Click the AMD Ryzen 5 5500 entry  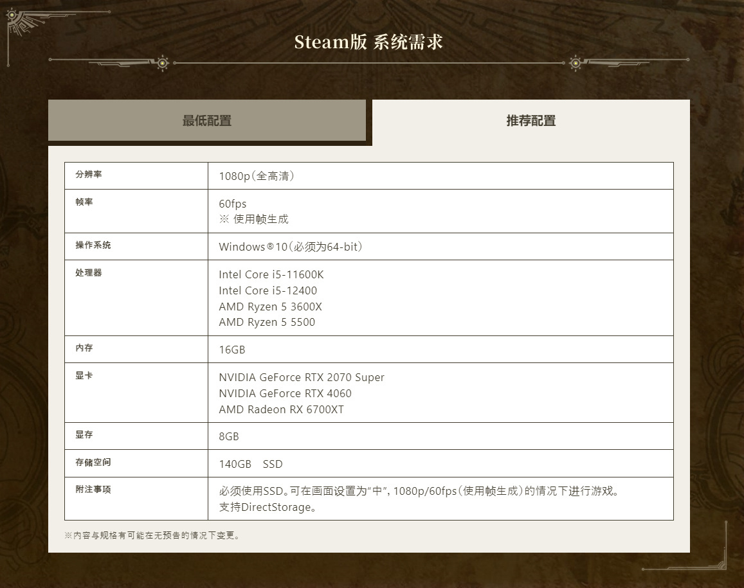pyautogui.click(x=267, y=323)
